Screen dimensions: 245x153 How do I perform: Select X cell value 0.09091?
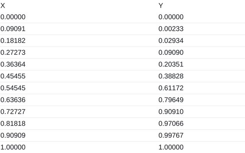(13, 29)
